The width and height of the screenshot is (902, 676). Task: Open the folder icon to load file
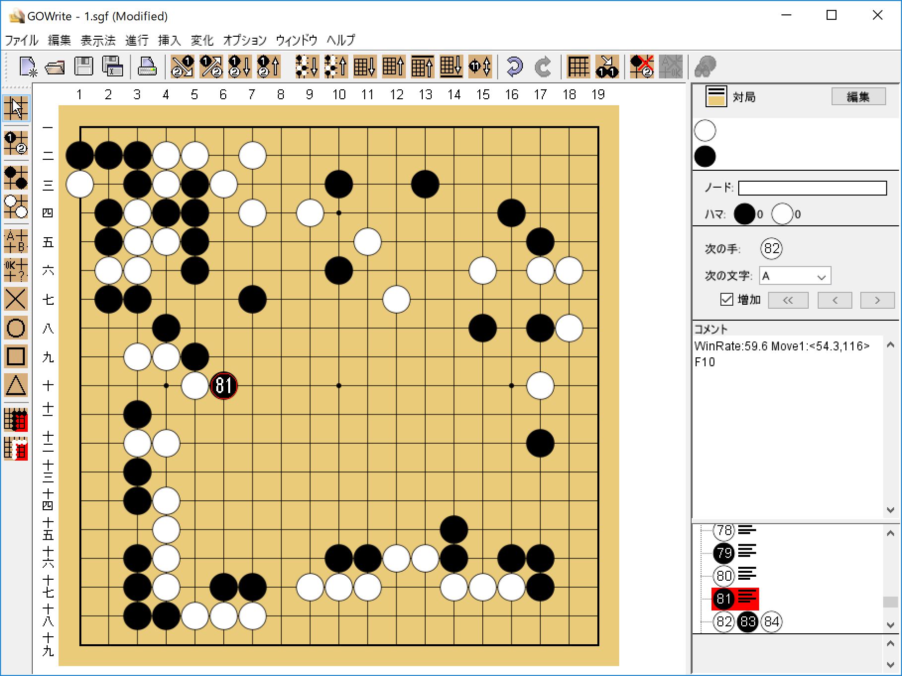[55, 66]
